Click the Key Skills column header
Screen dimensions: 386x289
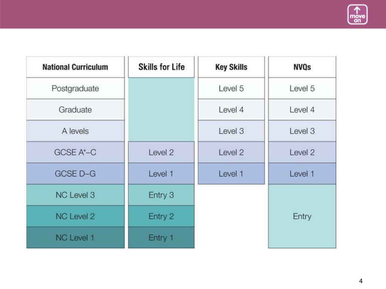click(231, 67)
